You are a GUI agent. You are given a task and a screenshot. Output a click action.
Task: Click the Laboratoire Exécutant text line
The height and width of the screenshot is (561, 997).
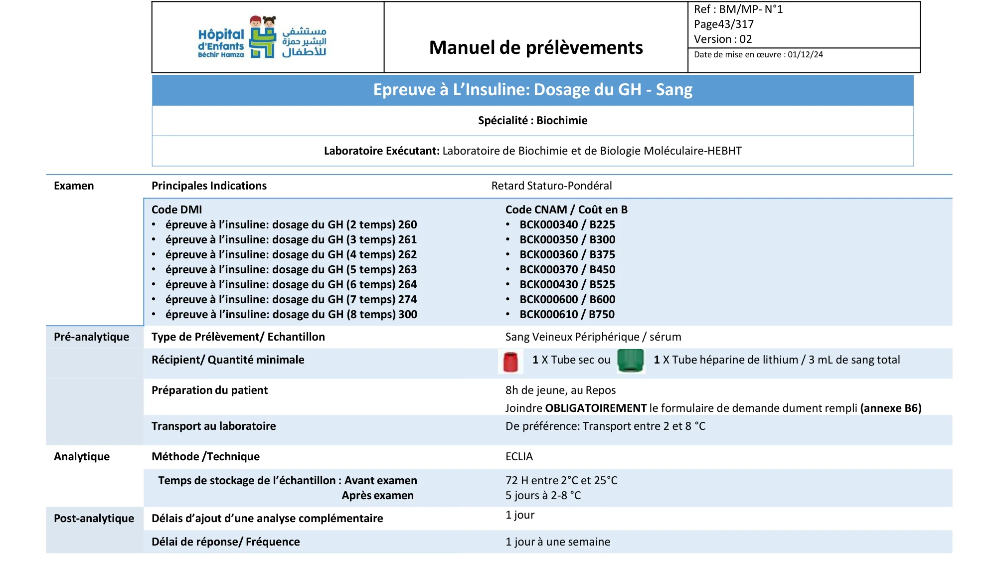click(x=532, y=151)
